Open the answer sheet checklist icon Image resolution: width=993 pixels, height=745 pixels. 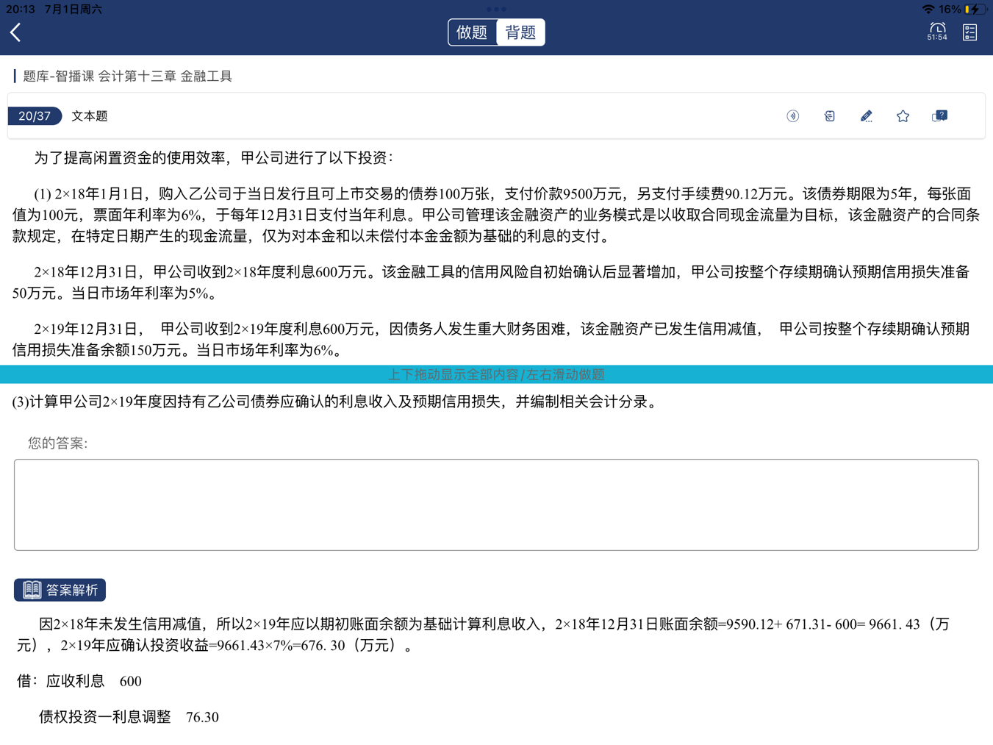pyautogui.click(x=969, y=32)
